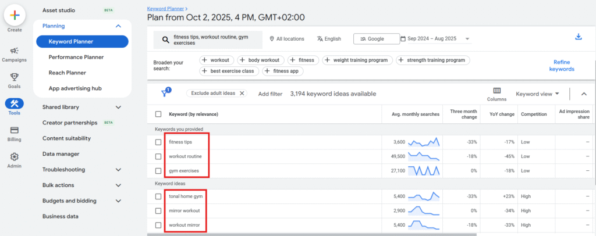This screenshot has height=236, width=596.
Task: Open Creator partnerships menu item
Action: [x=70, y=123]
